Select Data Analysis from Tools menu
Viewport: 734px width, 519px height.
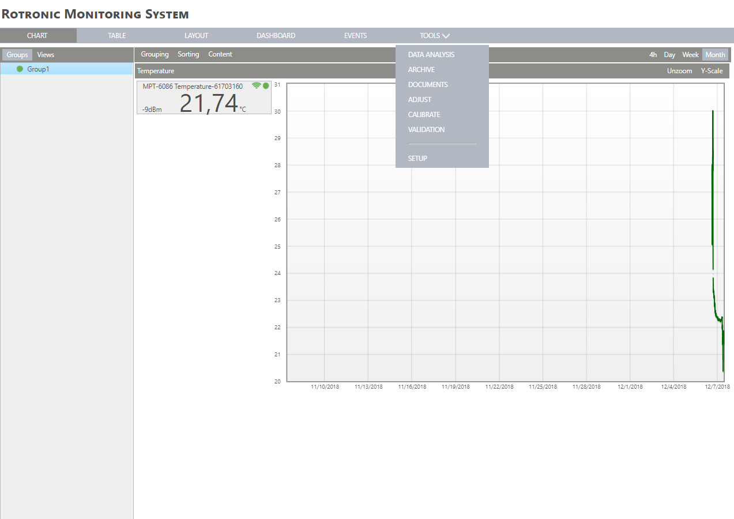(x=431, y=55)
